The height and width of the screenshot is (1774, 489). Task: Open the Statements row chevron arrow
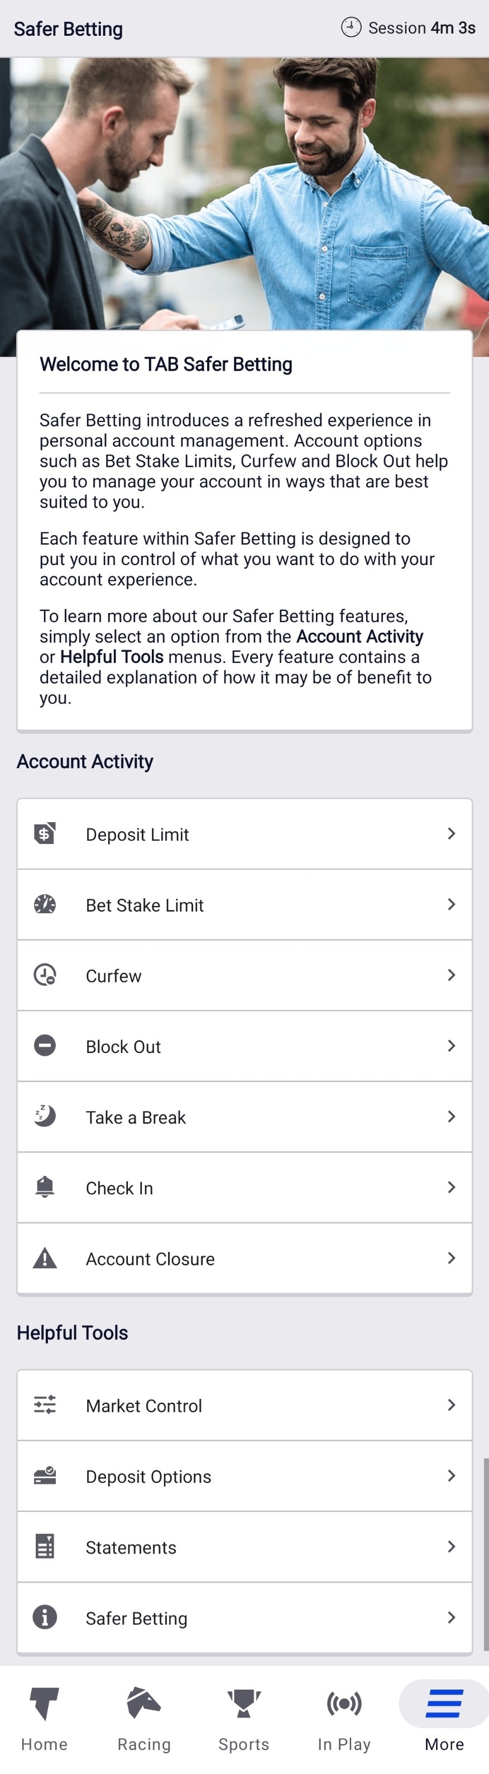pos(451,1546)
